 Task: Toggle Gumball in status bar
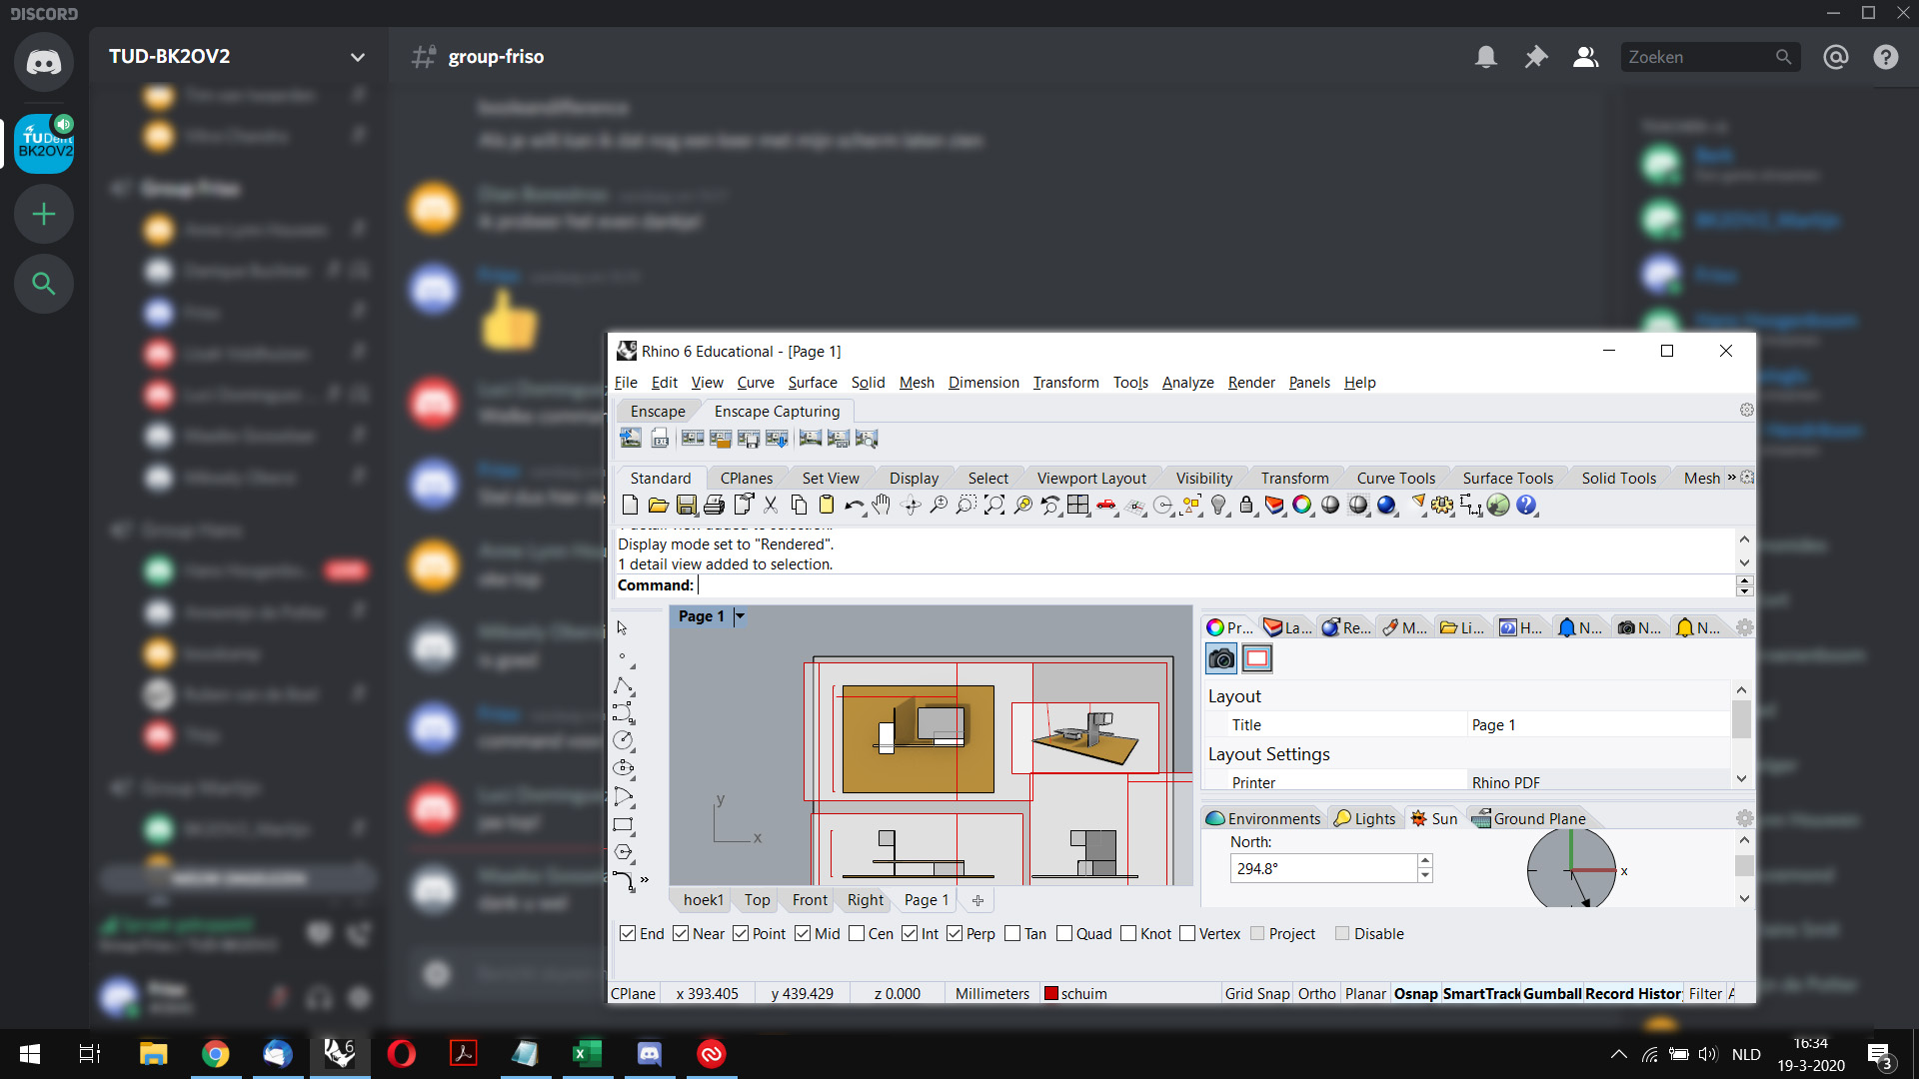(1552, 994)
